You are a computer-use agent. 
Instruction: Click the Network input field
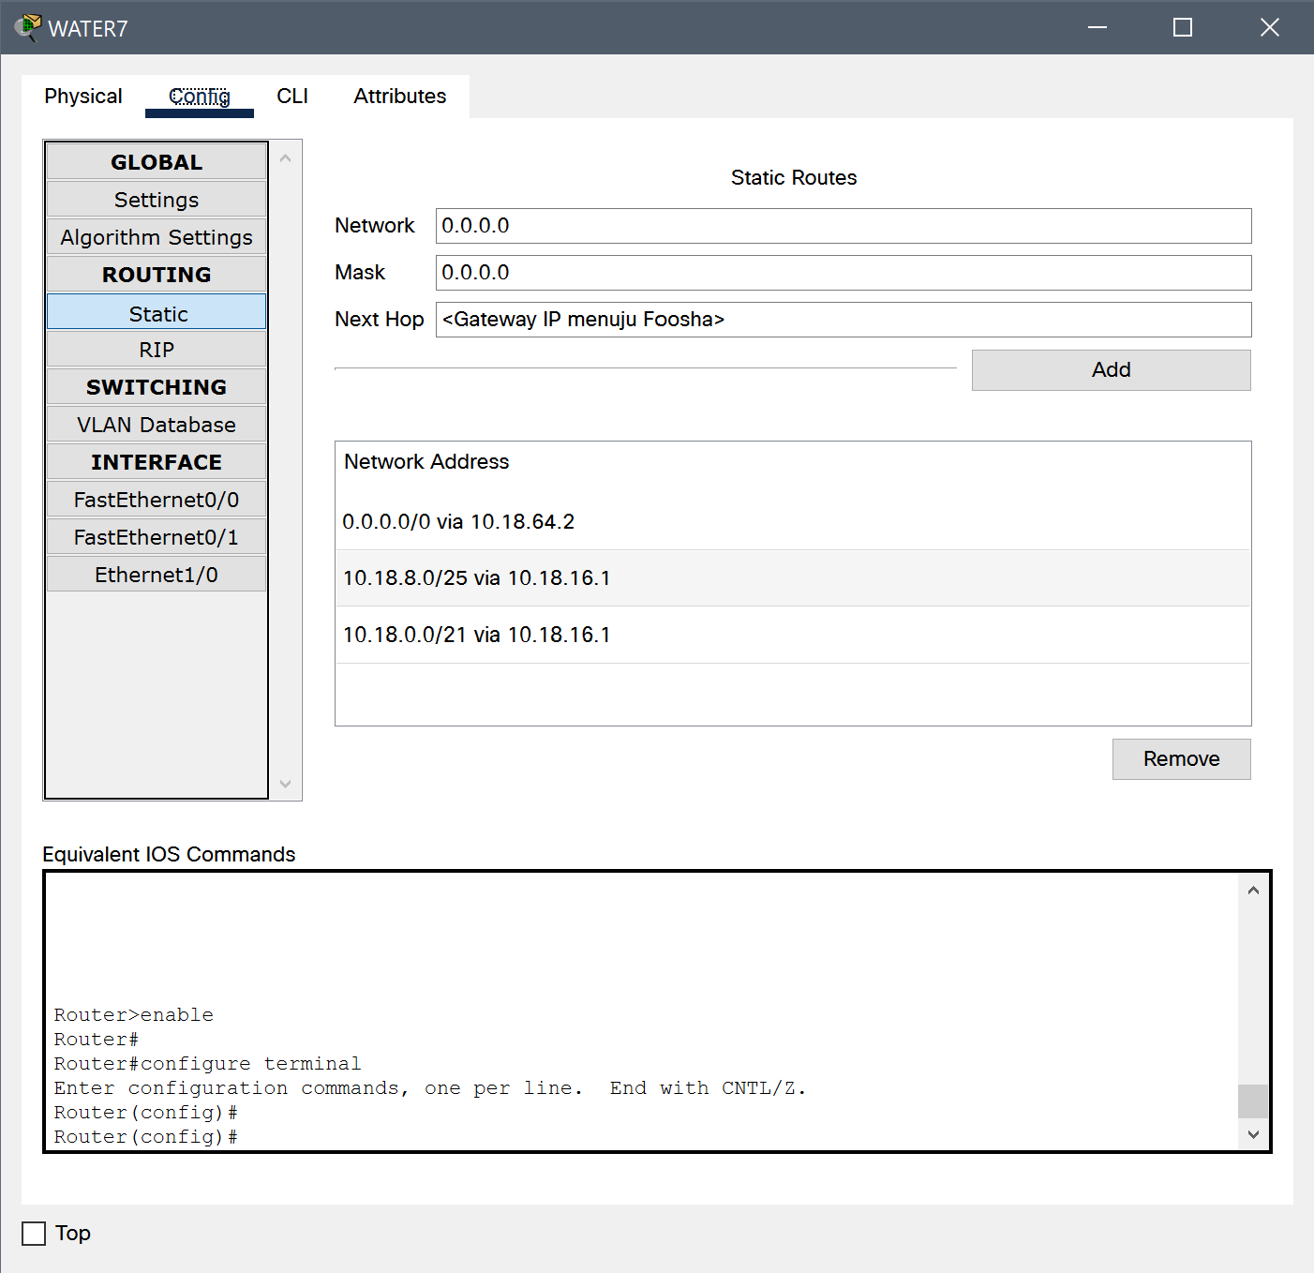pyautogui.click(x=844, y=226)
